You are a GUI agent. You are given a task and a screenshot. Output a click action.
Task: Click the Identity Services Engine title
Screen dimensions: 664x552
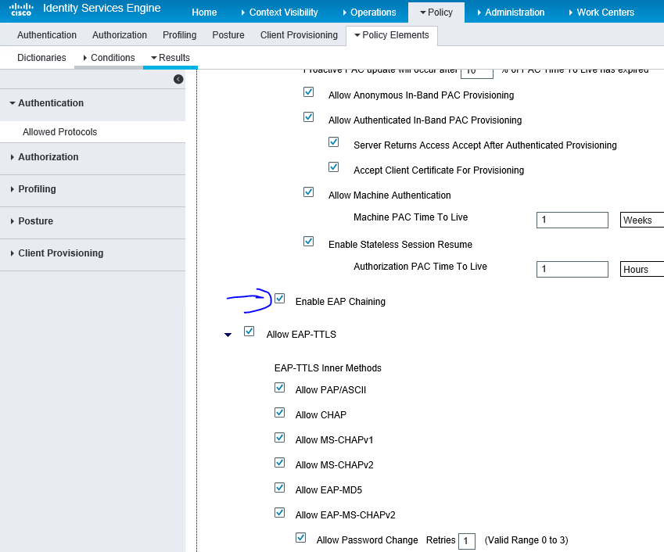tap(102, 8)
